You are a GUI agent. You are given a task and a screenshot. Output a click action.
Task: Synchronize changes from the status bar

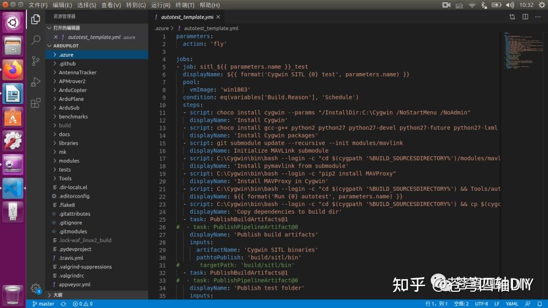pyautogui.click(x=63, y=304)
